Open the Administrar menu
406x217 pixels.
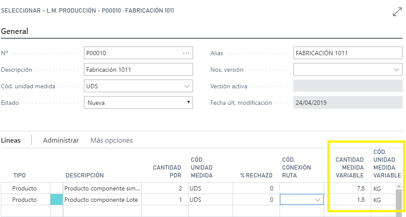60,140
